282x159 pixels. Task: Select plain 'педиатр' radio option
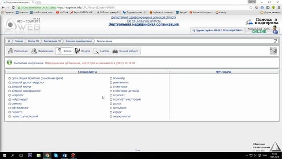(x=10, y=112)
